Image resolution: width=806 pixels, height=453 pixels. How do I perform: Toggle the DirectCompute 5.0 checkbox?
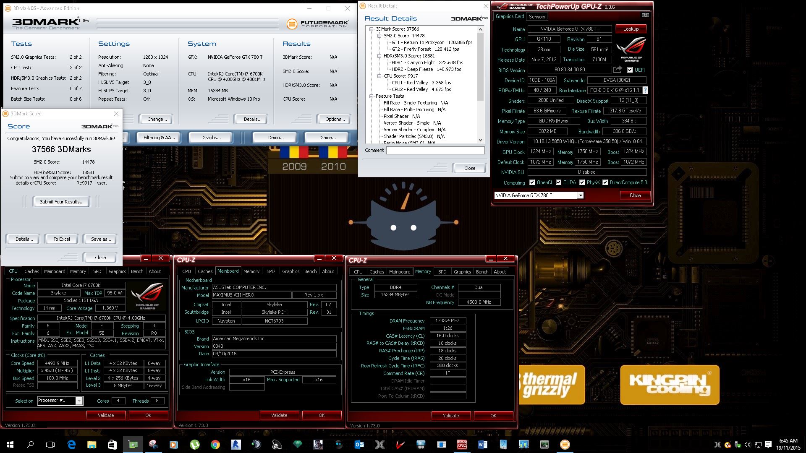(x=605, y=182)
